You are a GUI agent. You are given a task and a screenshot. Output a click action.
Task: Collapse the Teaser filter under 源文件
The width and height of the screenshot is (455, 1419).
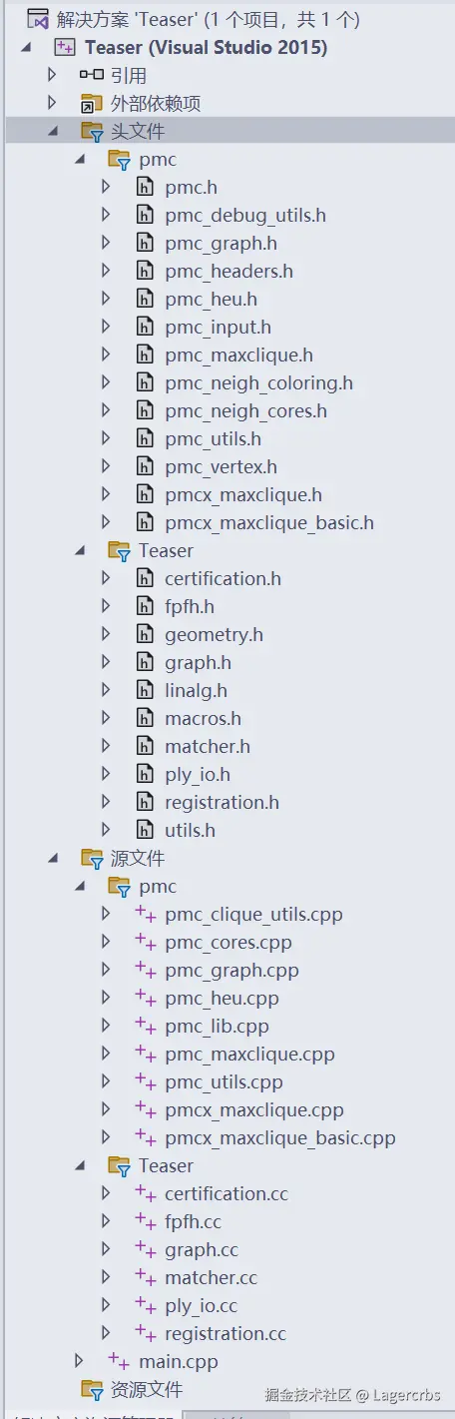tap(80, 1165)
